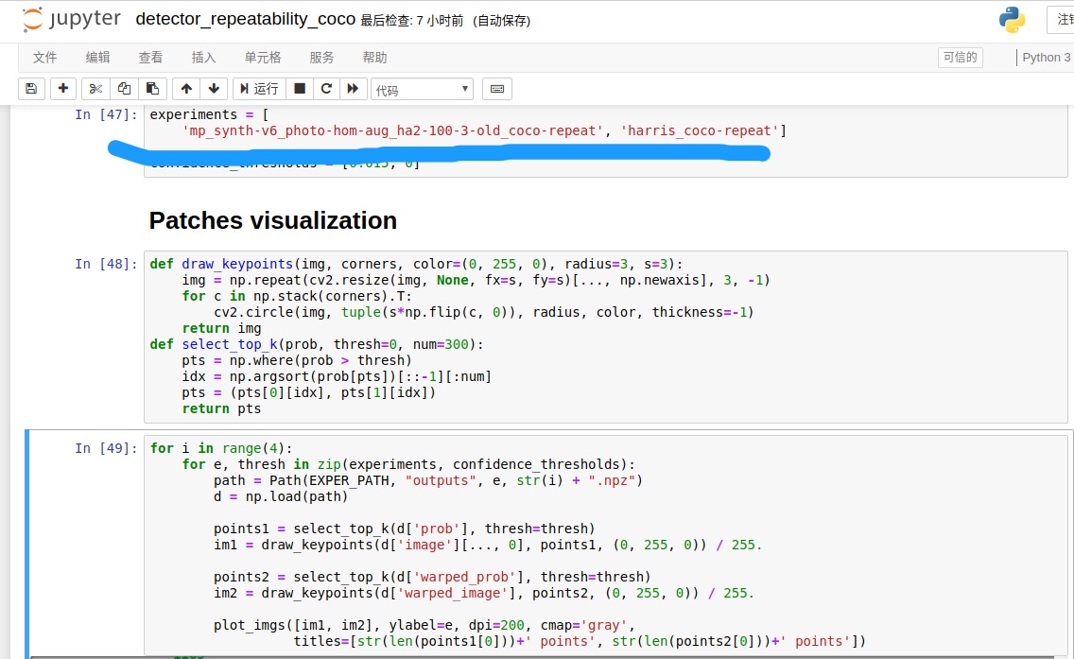Insert a new cell with the plus icon
Image resolution: width=1074 pixels, height=659 pixels.
point(62,88)
